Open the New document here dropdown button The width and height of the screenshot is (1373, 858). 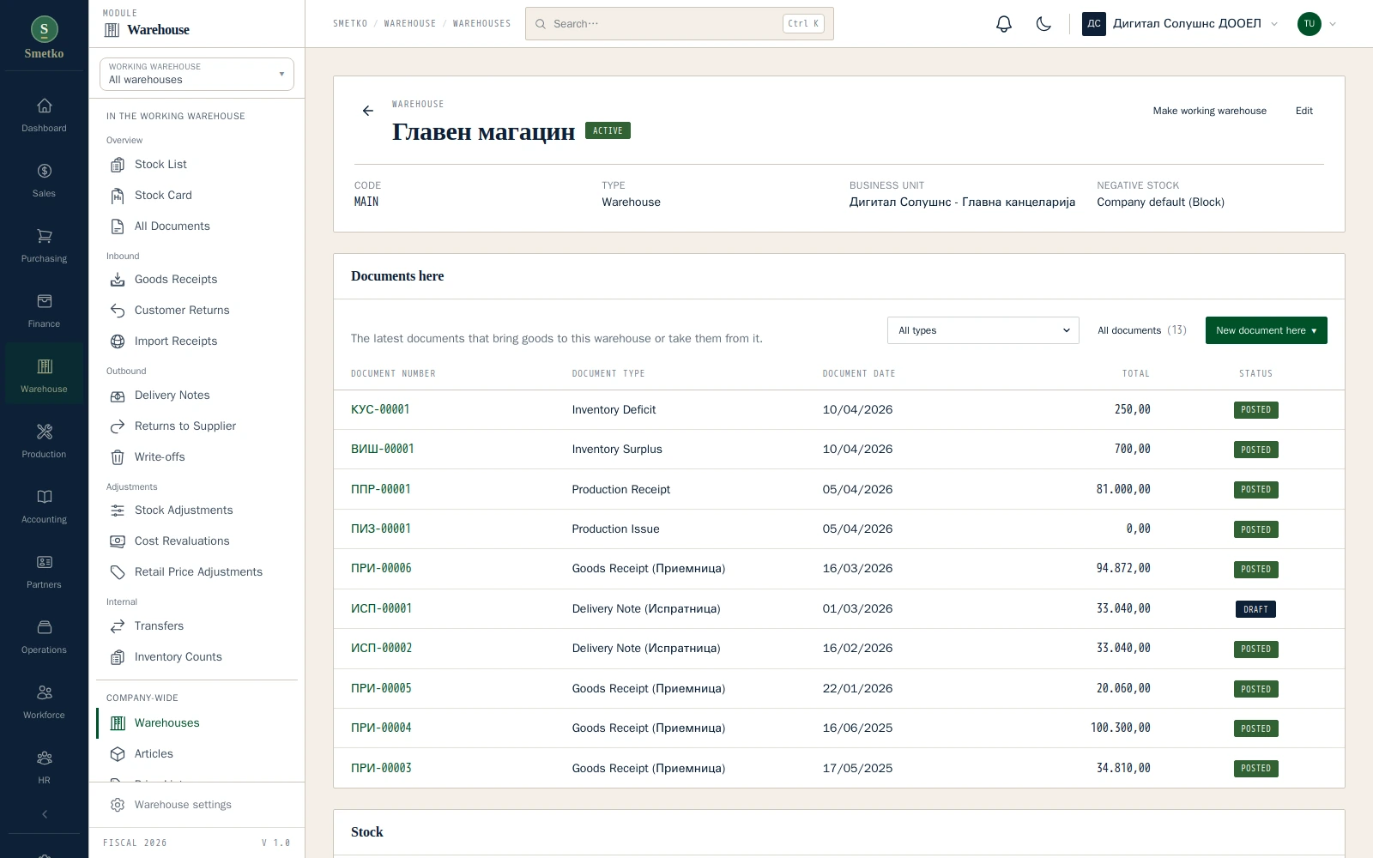coord(1266,330)
